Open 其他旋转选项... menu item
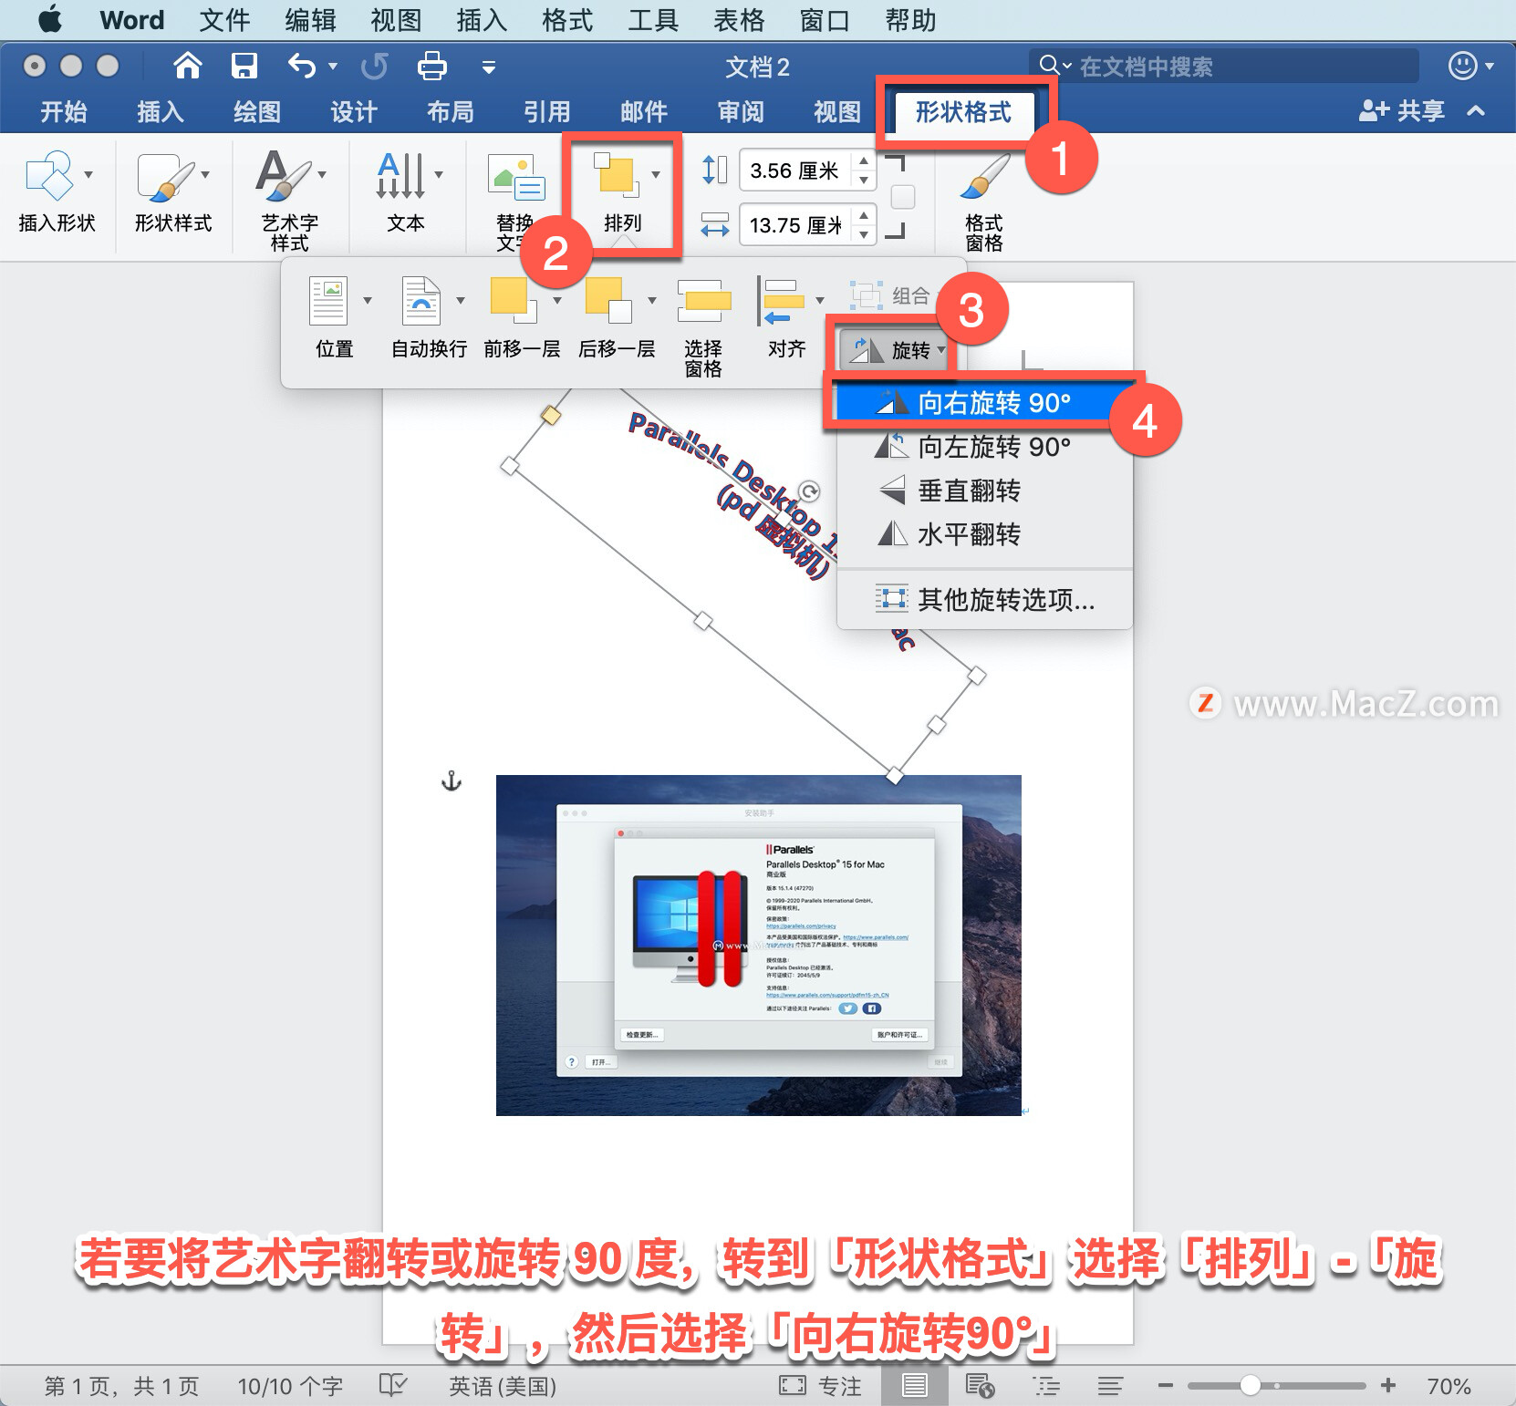The height and width of the screenshot is (1406, 1516). [x=984, y=600]
